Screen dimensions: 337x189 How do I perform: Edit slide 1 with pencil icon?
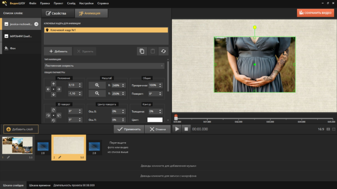pos(8,157)
